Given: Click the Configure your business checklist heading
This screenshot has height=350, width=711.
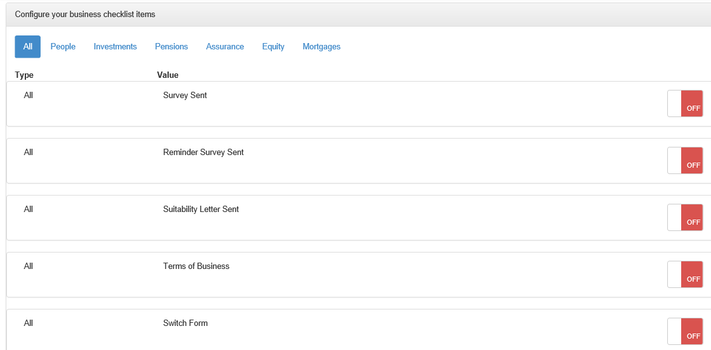Looking at the screenshot, I should tap(85, 14).
